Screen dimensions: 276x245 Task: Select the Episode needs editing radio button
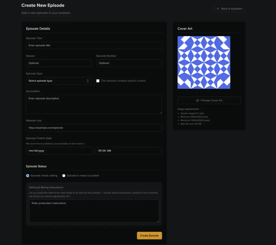[x=27, y=176]
